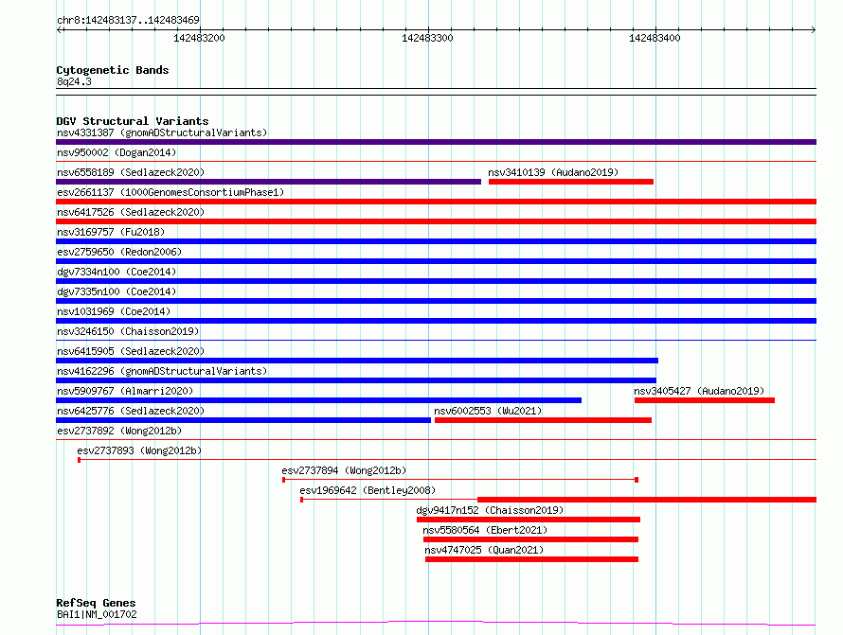This screenshot has width=843, height=635.
Task: Select nsv3405427 (Audano2019) label
Action: pos(699,391)
